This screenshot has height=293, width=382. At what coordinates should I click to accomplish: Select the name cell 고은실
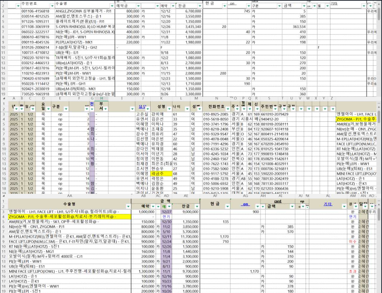143,114
